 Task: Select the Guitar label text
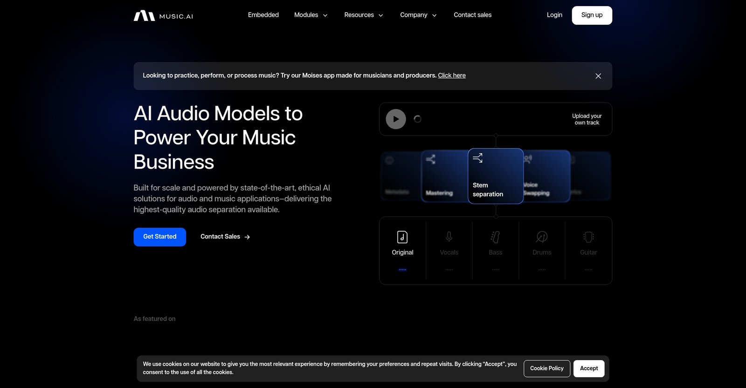tap(588, 252)
